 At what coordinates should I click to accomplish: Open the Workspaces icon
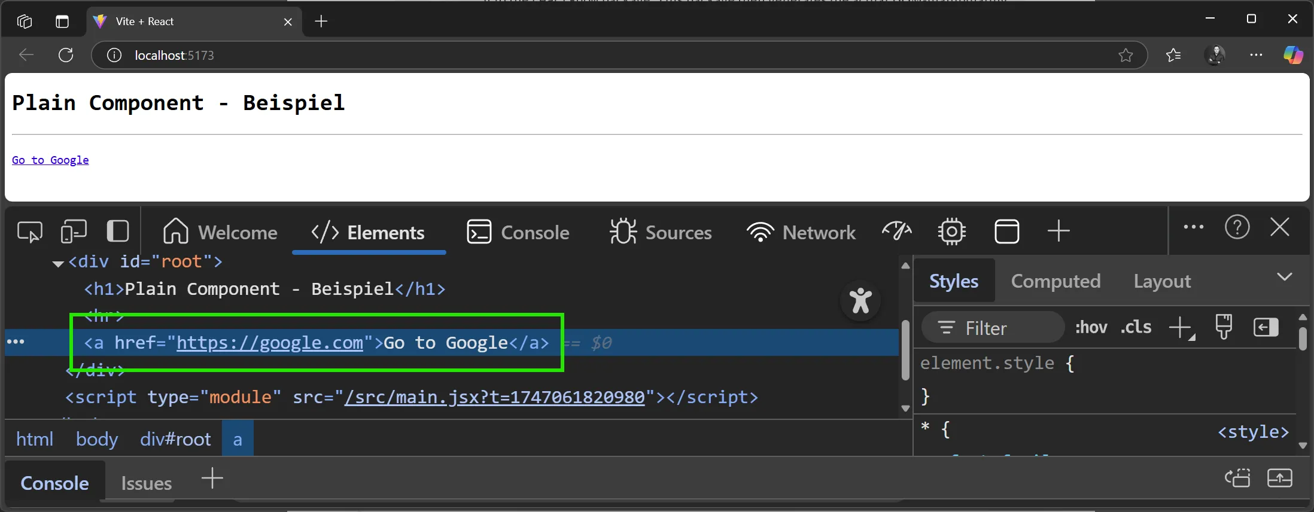click(25, 22)
